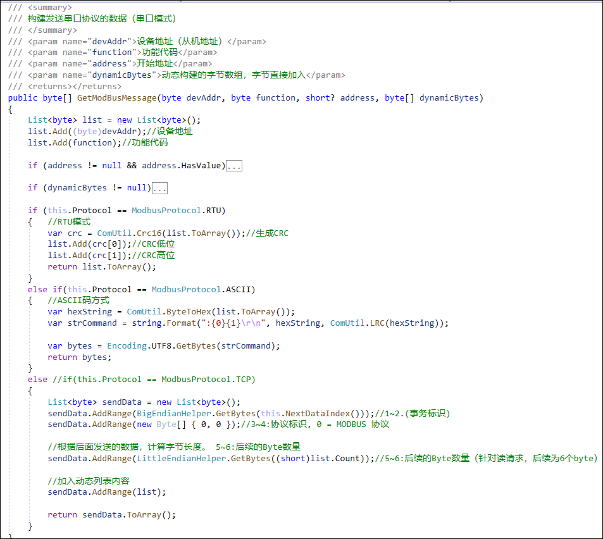This screenshot has height=539, width=603.
Task: Click 'return list.ToArray();' statement
Action: tap(102, 267)
